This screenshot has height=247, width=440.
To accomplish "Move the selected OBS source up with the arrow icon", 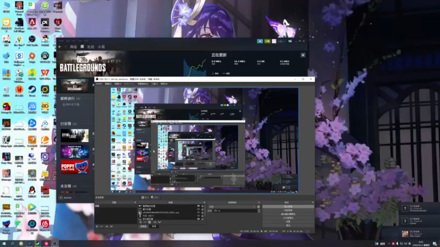I will click(155, 222).
